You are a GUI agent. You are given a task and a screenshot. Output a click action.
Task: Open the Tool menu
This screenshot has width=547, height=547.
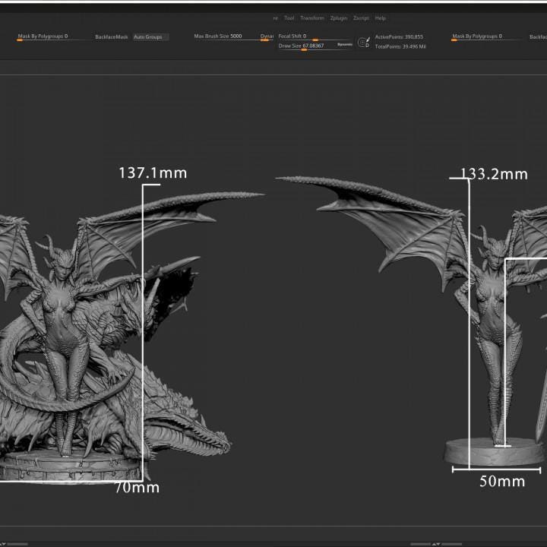289,17
